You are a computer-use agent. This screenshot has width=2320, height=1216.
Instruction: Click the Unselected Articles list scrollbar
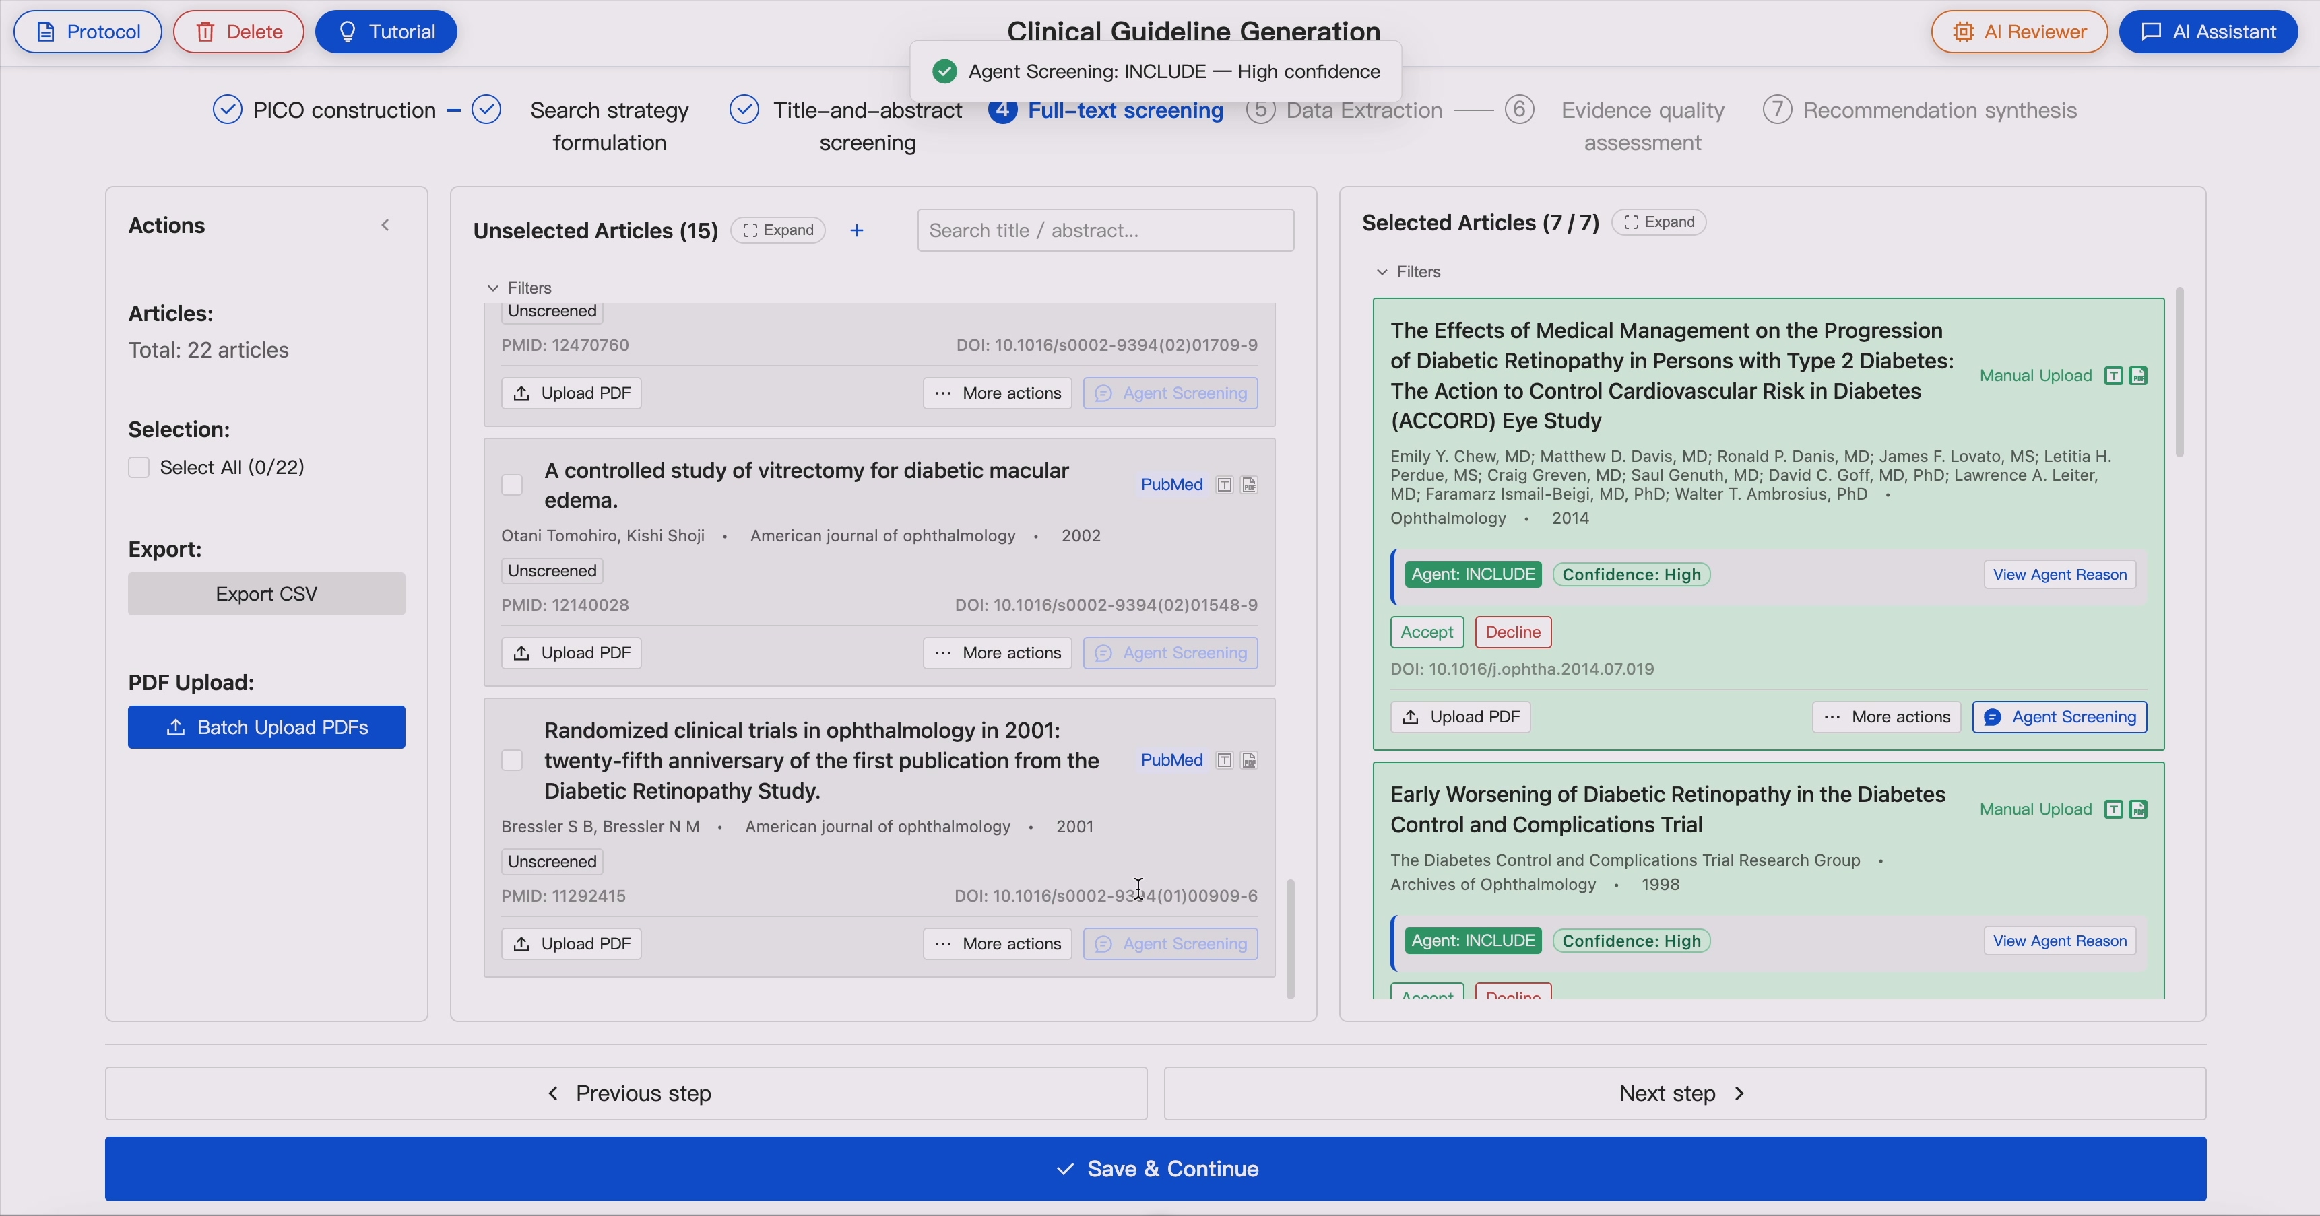1291,939
